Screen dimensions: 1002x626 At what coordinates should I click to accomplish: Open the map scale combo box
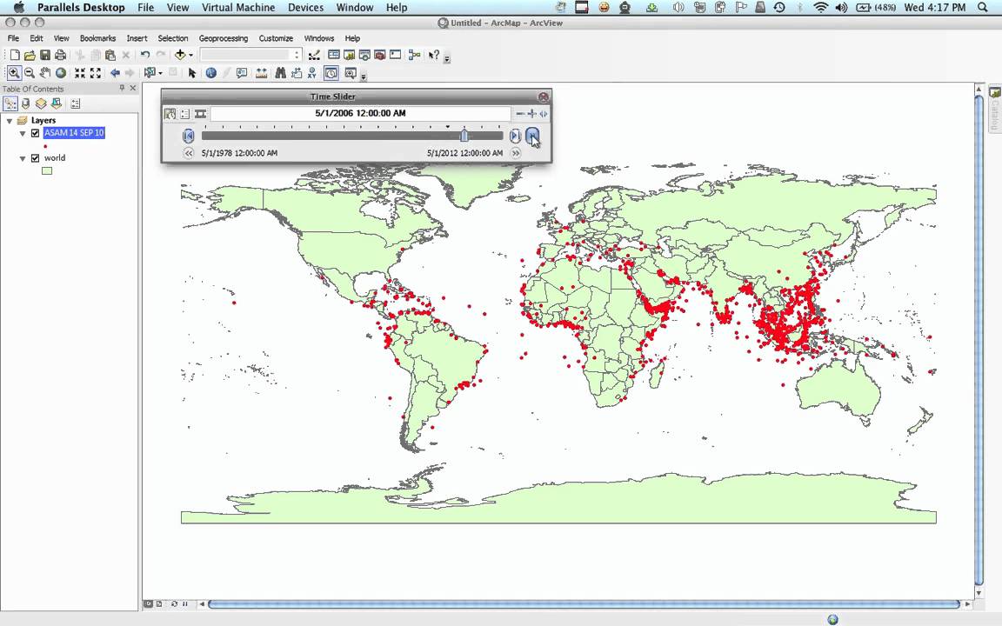pyautogui.click(x=250, y=55)
